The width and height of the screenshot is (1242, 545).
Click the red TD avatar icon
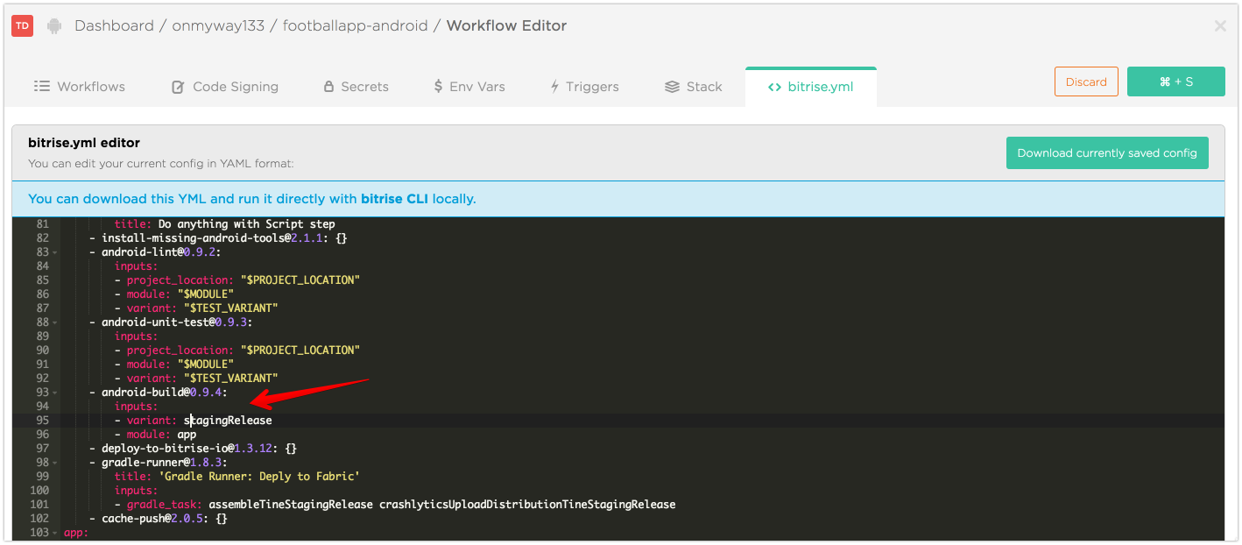click(x=22, y=26)
